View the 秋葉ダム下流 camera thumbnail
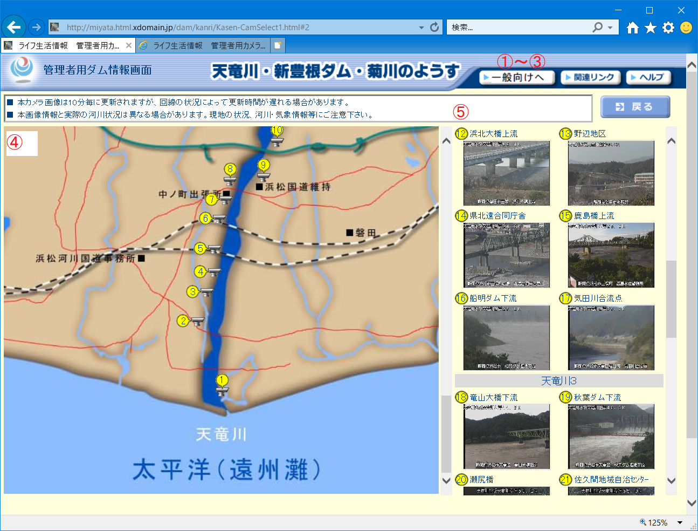Screen dimensions: 698x531 (611, 437)
